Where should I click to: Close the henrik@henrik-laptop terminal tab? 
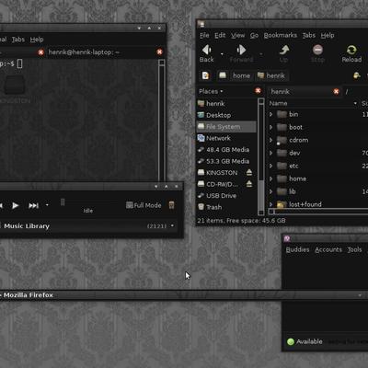[159, 52]
